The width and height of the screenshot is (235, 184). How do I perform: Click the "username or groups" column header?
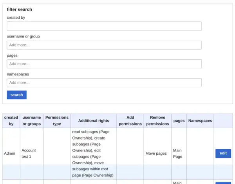pyautogui.click(x=31, y=121)
